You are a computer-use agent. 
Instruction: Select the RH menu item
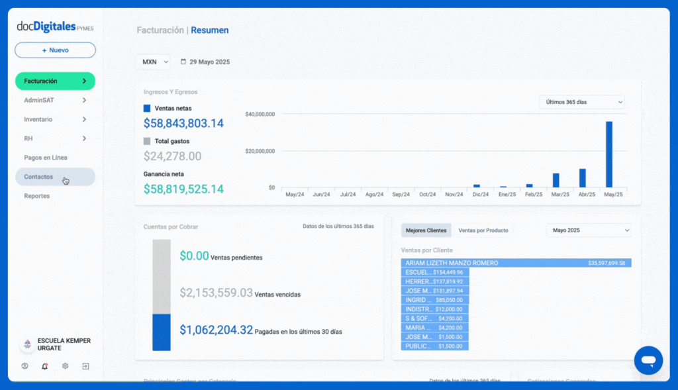[x=56, y=138]
